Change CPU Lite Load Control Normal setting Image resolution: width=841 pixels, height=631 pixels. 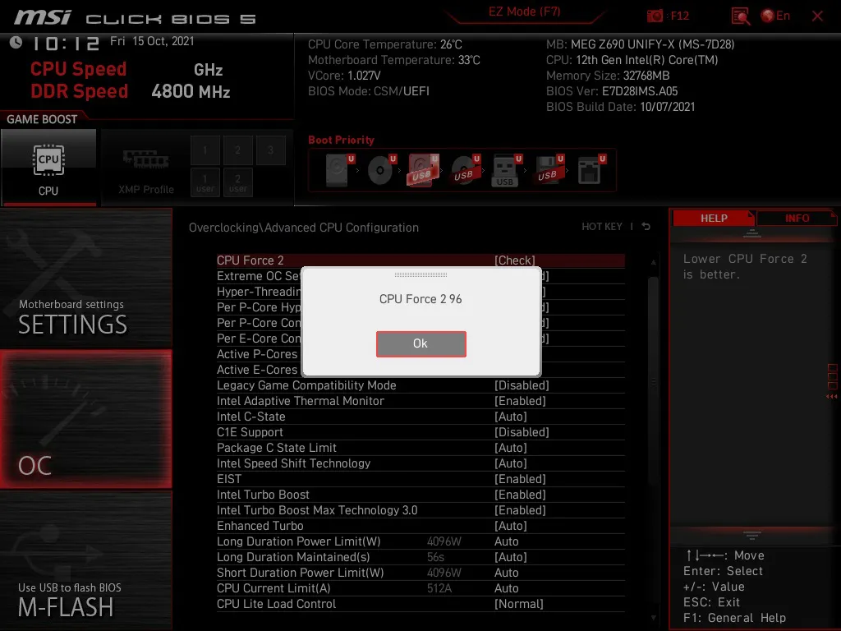point(519,604)
